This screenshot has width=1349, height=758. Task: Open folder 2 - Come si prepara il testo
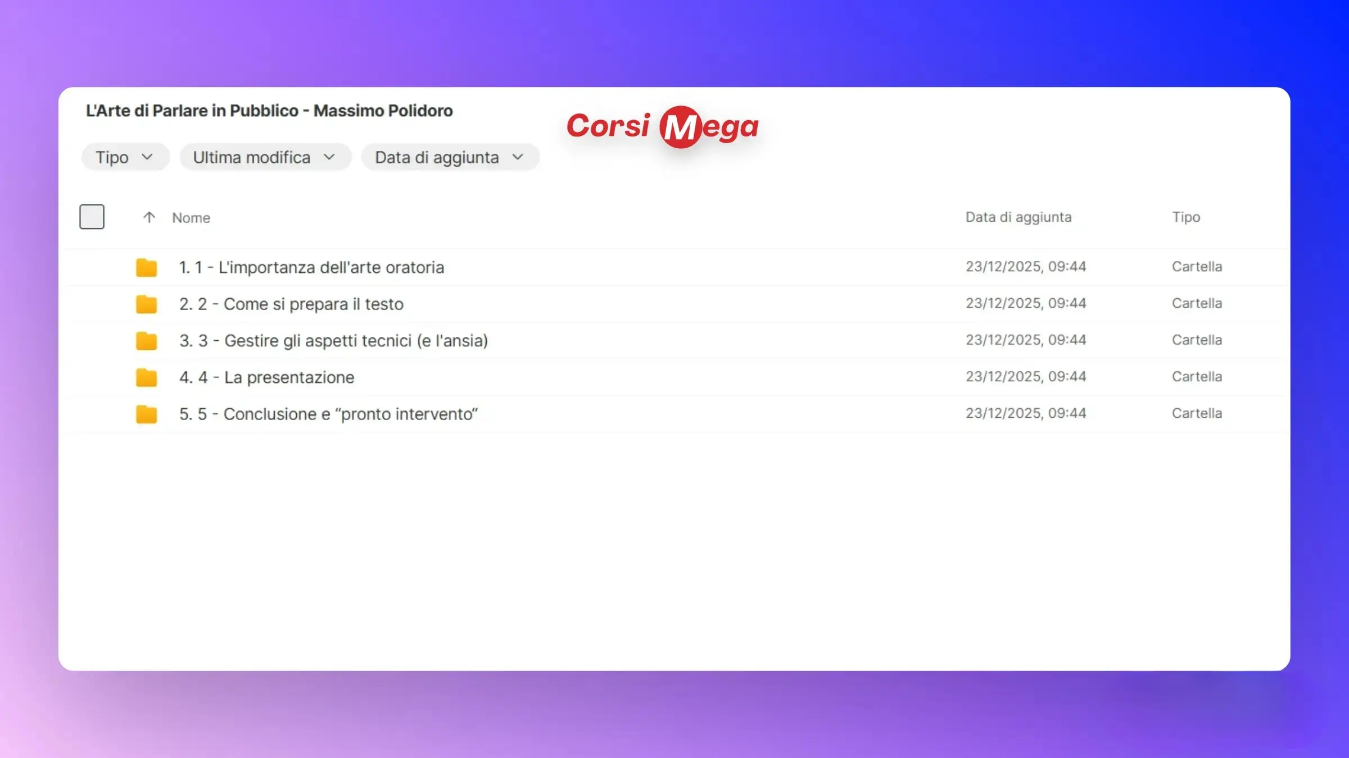click(x=291, y=304)
